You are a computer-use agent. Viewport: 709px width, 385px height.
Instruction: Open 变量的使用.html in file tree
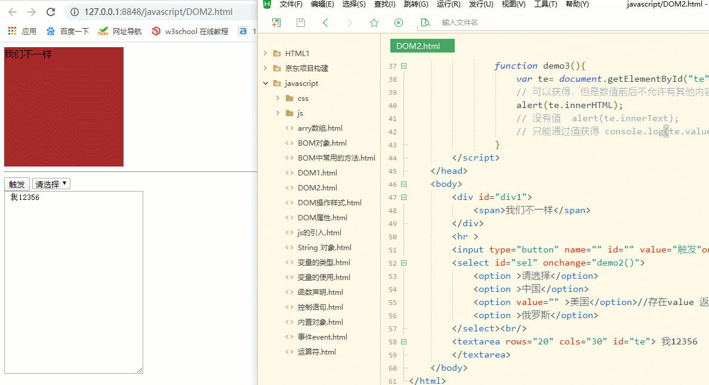(x=323, y=278)
